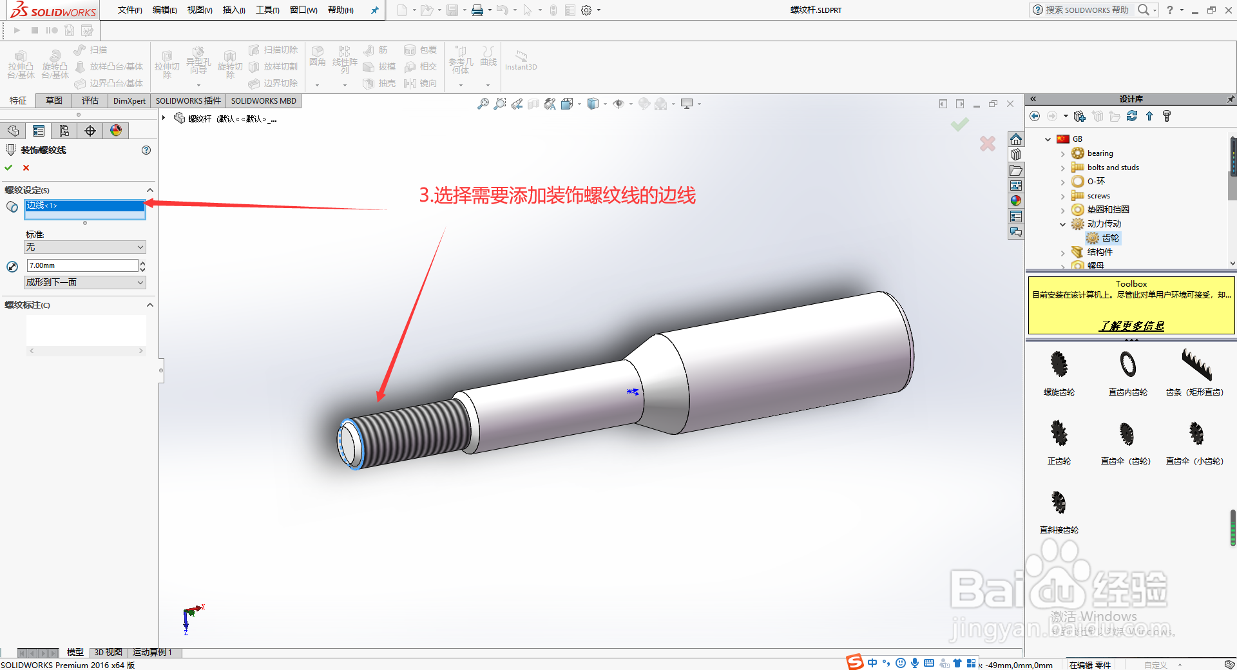The width and height of the screenshot is (1237, 670).
Task: Open SolidWorks Forum task pane tab
Action: coord(1016,232)
